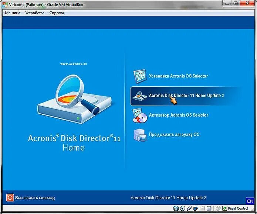Open the Устройства menu
The height and width of the screenshot is (214, 257).
point(35,13)
